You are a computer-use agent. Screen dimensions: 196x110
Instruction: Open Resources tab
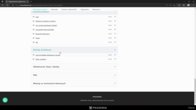pos(96,9)
